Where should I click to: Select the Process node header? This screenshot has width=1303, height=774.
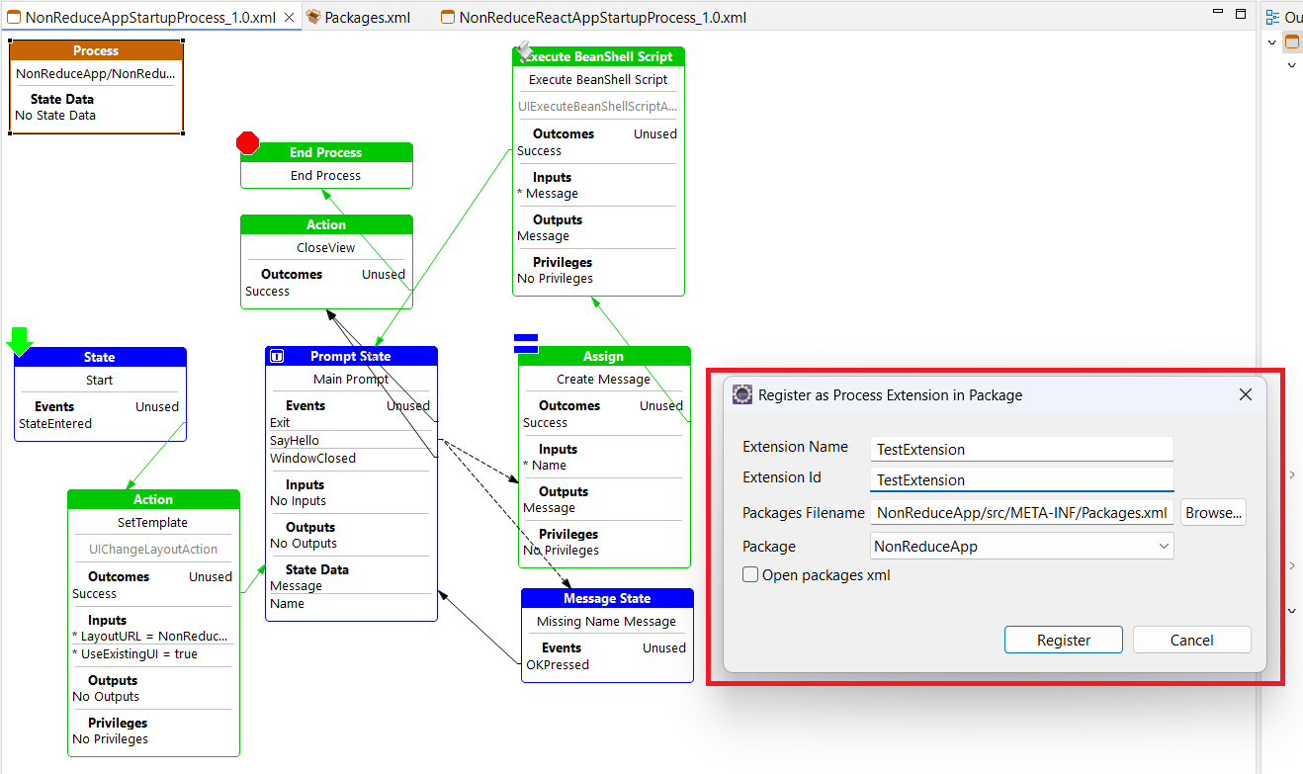pyautogui.click(x=96, y=50)
